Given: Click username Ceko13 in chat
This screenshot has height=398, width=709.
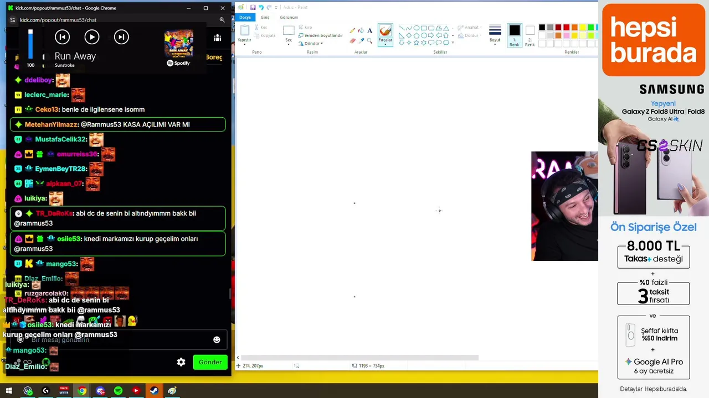Looking at the screenshot, I should click(x=47, y=109).
